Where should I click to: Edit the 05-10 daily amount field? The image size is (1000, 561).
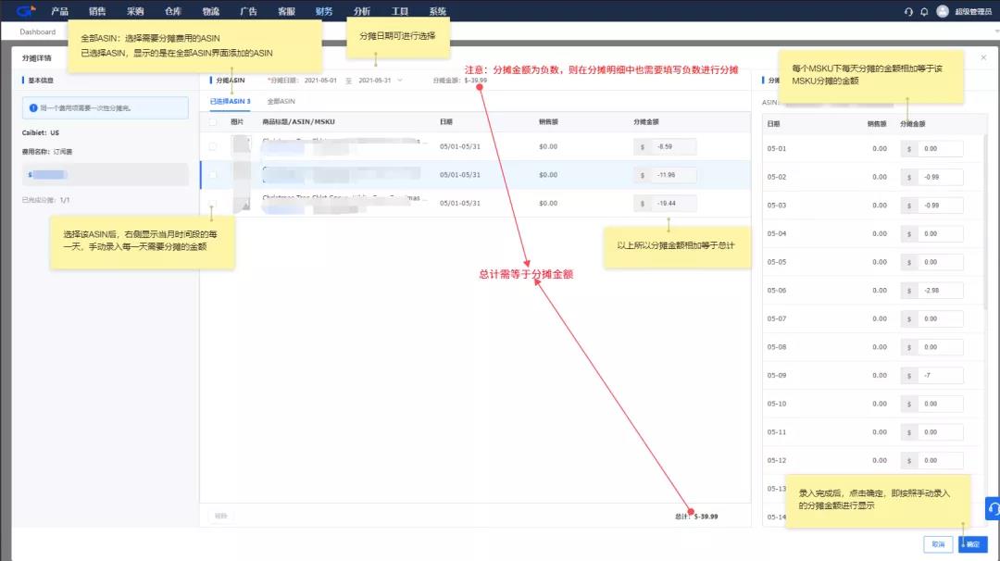click(x=940, y=404)
